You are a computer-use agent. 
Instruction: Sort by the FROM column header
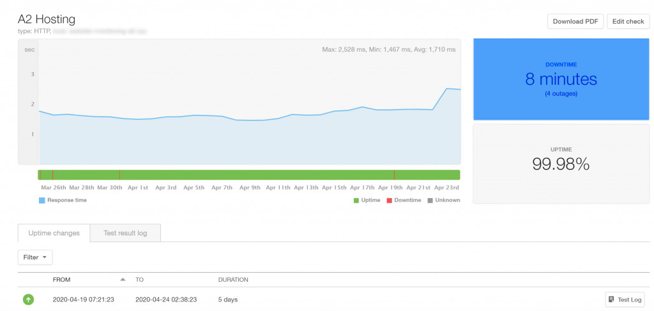coord(61,279)
